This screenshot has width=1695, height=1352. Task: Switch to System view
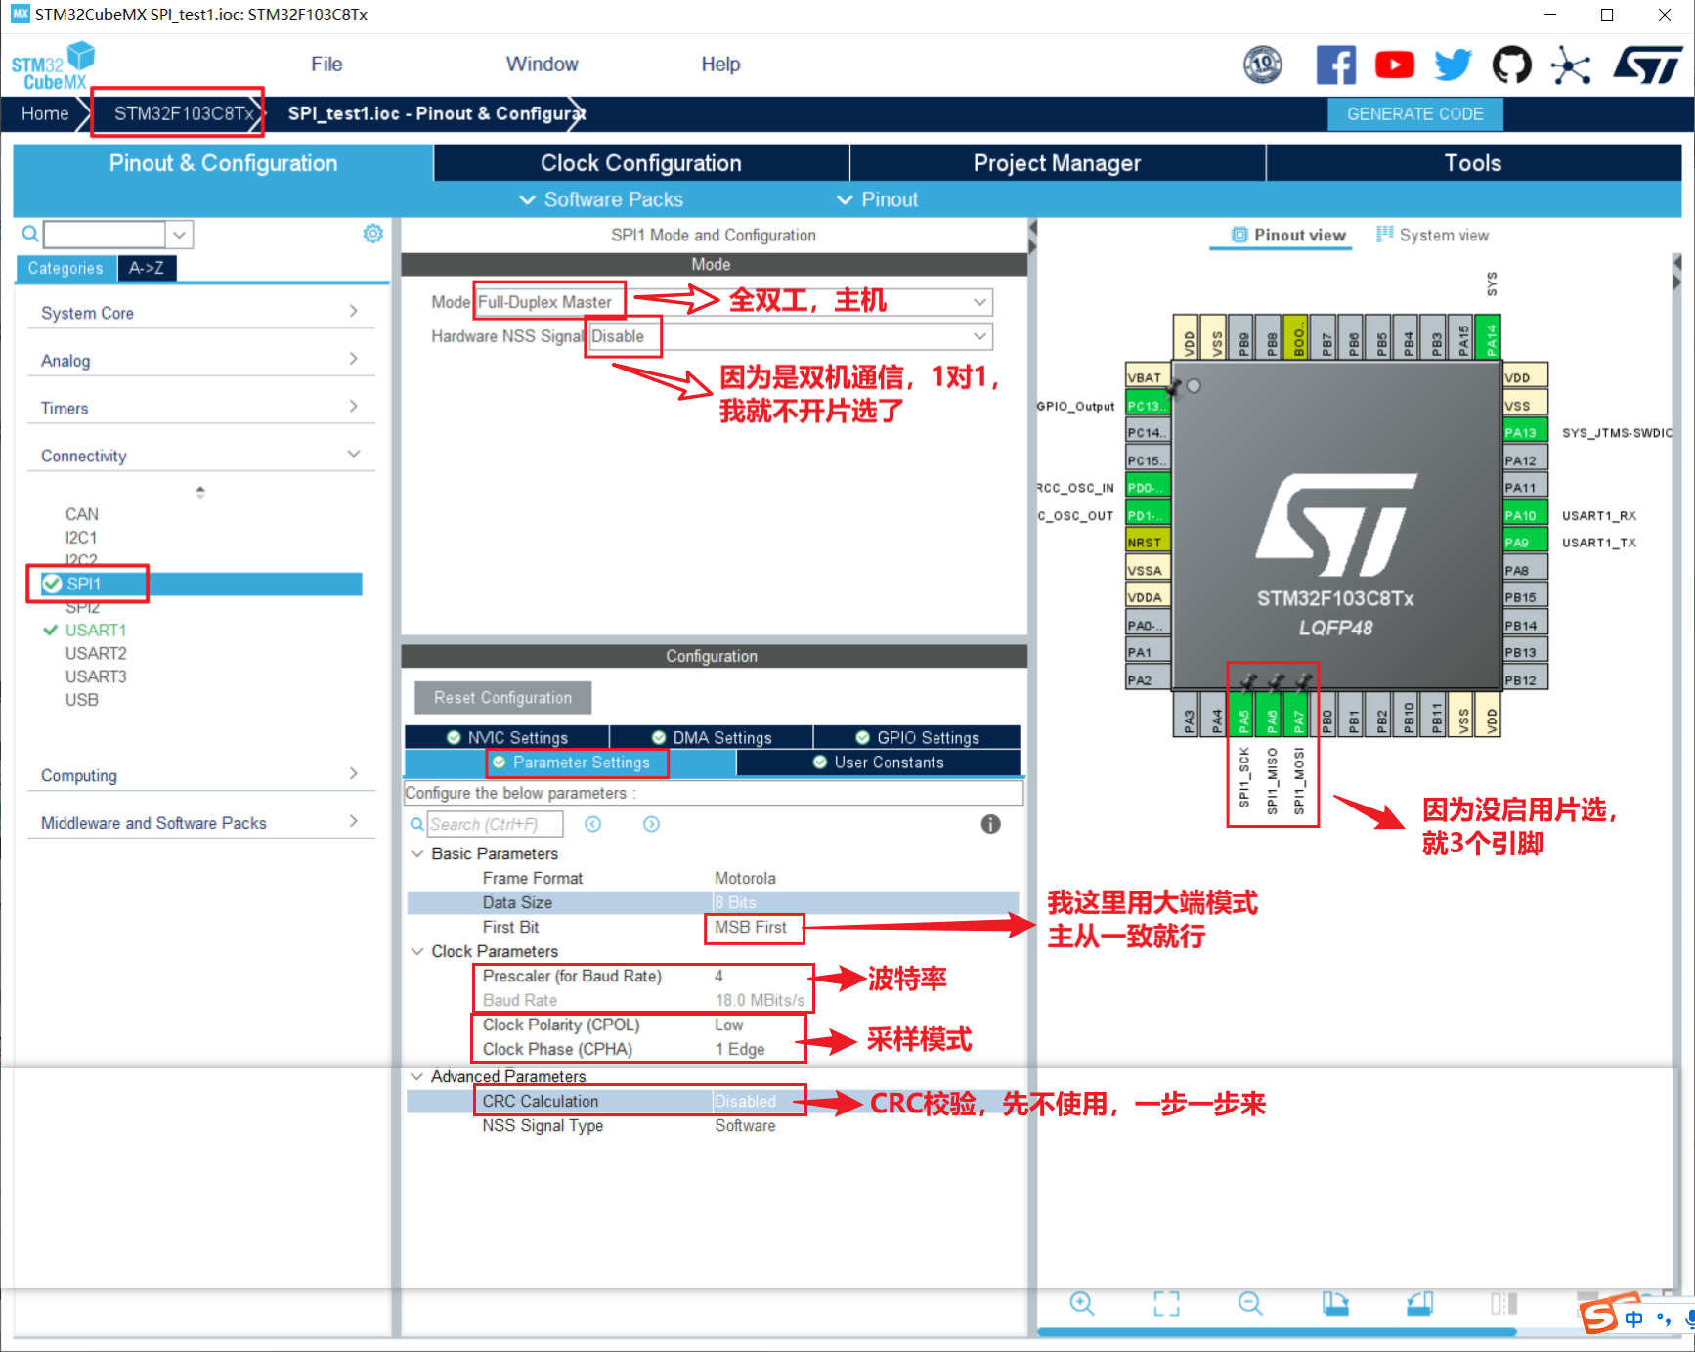(x=1433, y=235)
